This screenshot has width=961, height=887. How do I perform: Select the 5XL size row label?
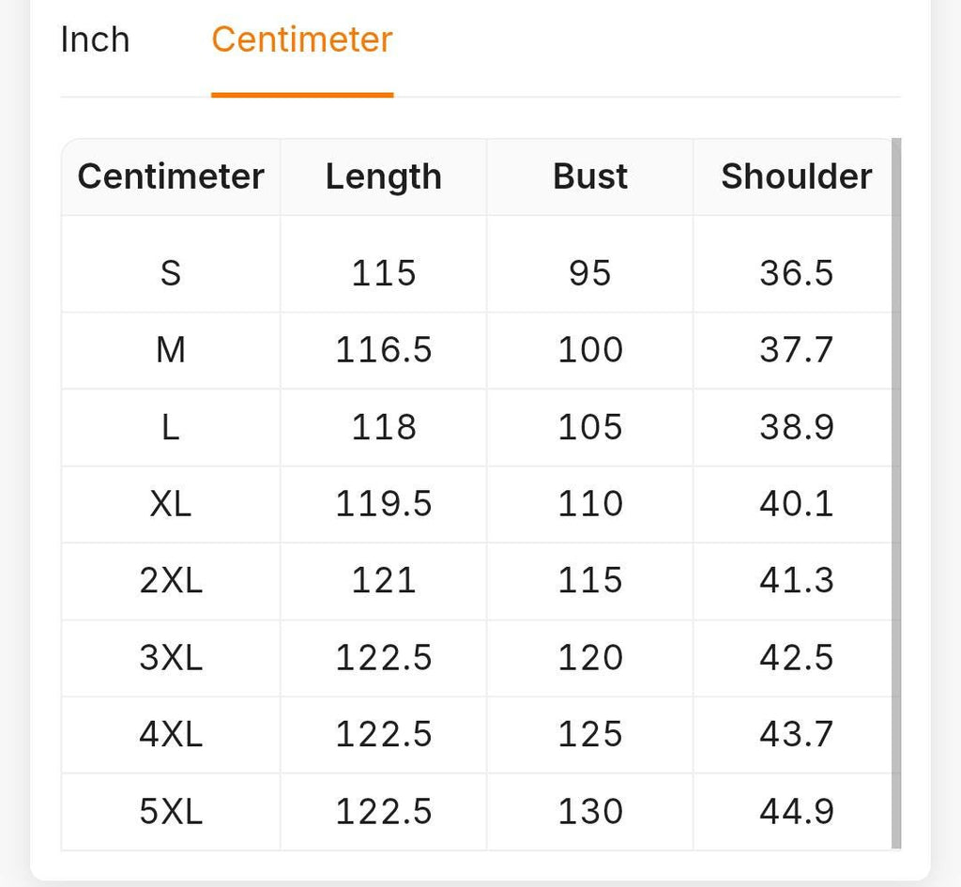pyautogui.click(x=171, y=812)
